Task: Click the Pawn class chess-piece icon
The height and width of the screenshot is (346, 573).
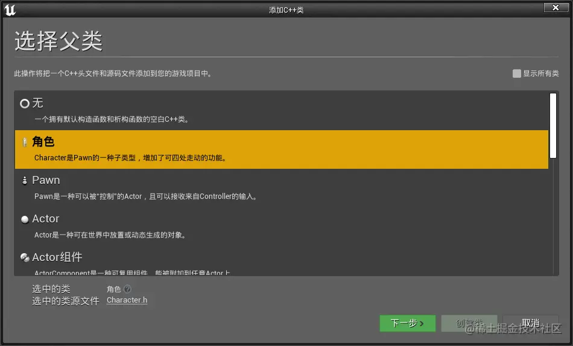Action: point(25,180)
